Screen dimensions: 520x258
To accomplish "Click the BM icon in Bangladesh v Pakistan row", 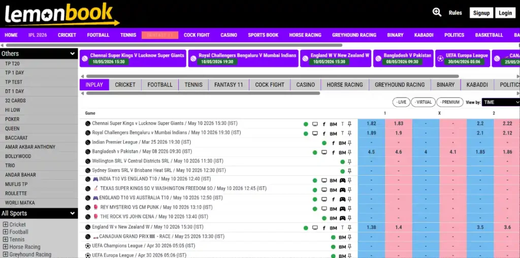I will 343,152.
